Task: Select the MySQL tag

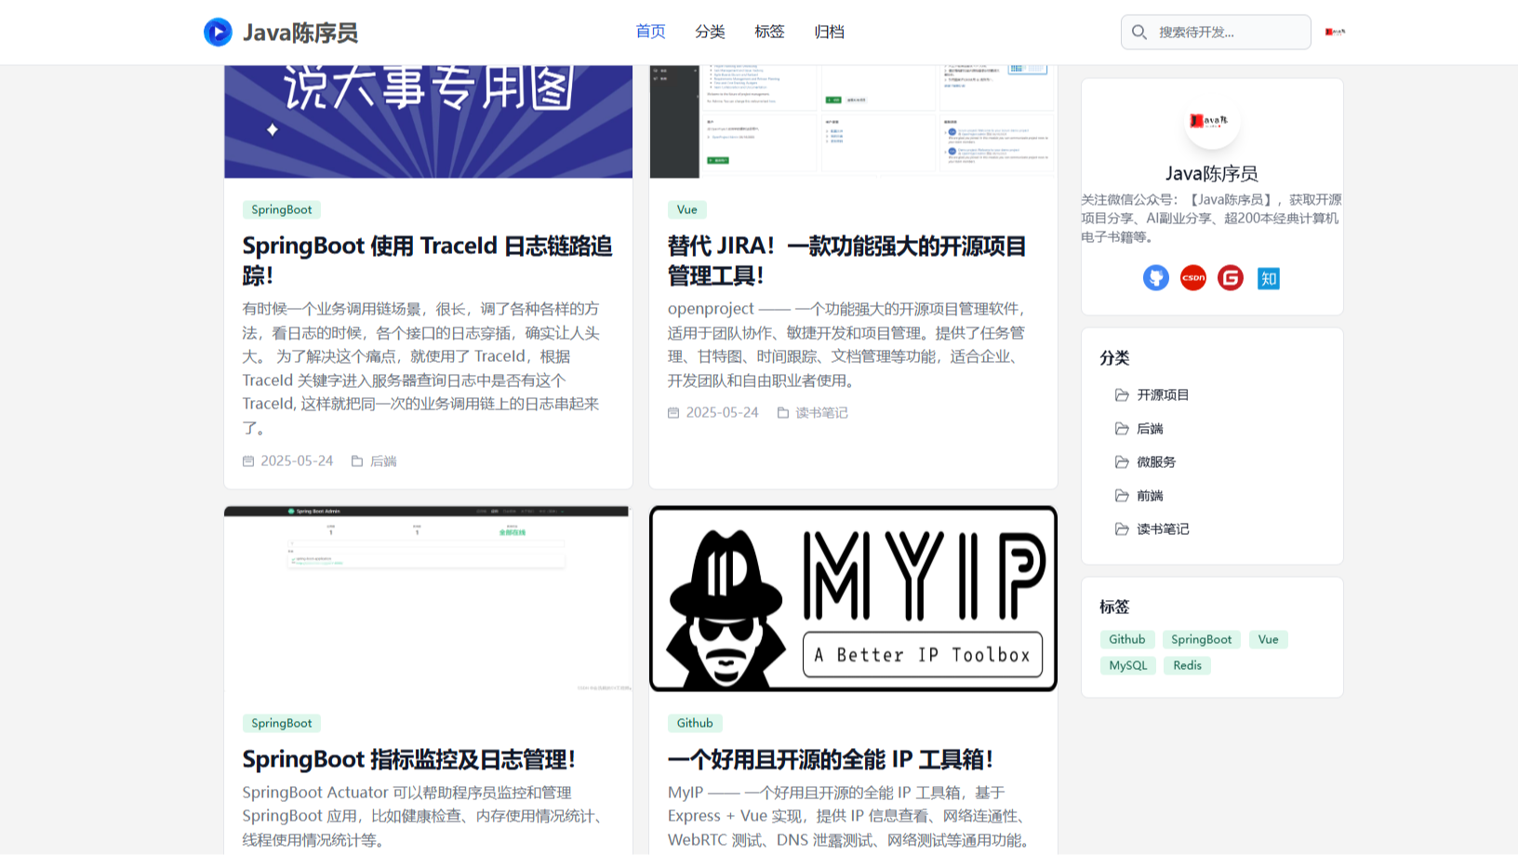Action: pyautogui.click(x=1127, y=665)
